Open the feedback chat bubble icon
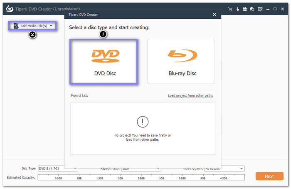The width and height of the screenshot is (291, 189). pyautogui.click(x=252, y=9)
